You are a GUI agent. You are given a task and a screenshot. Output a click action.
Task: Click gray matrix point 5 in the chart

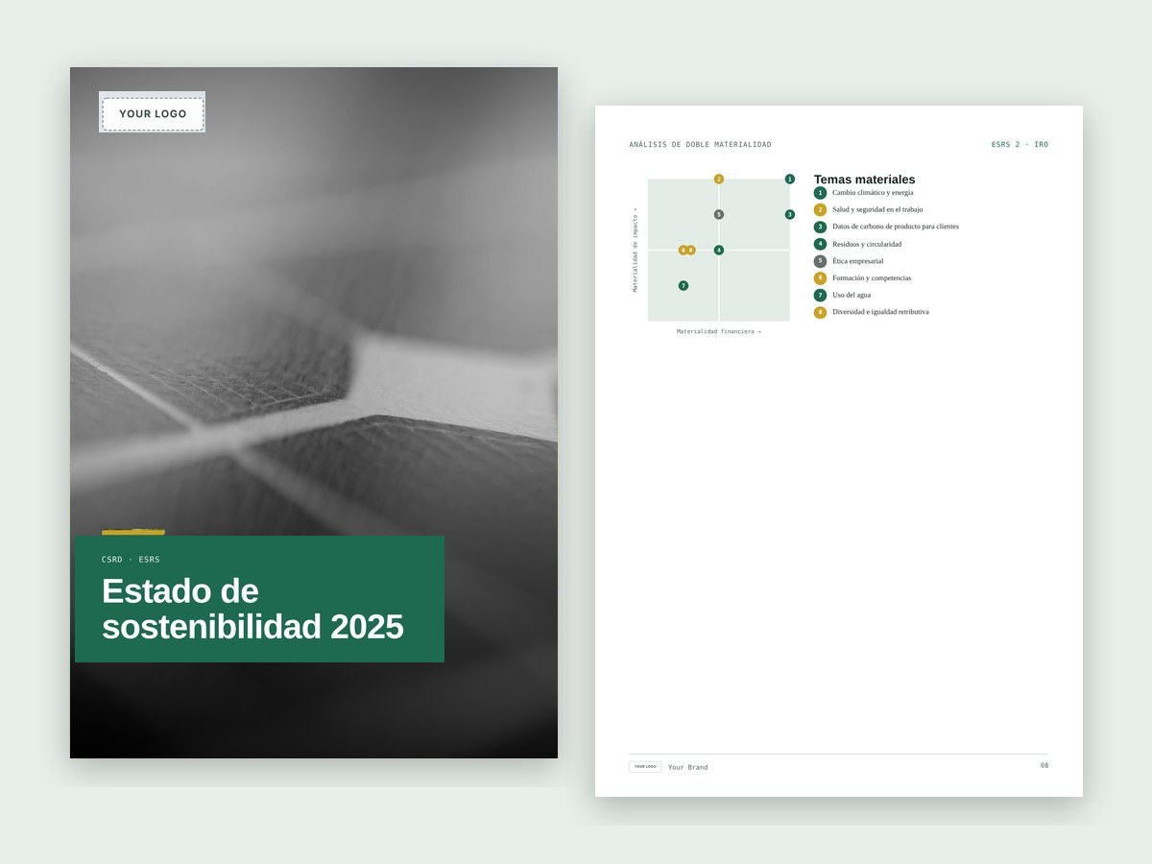pyautogui.click(x=719, y=215)
